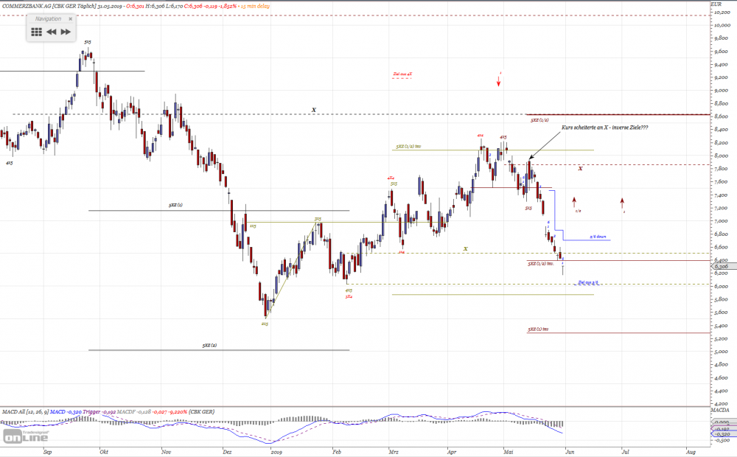Click the fast-forward double-arrow navigation icon
Viewport: 737px width, 457px height.
[x=66, y=32]
